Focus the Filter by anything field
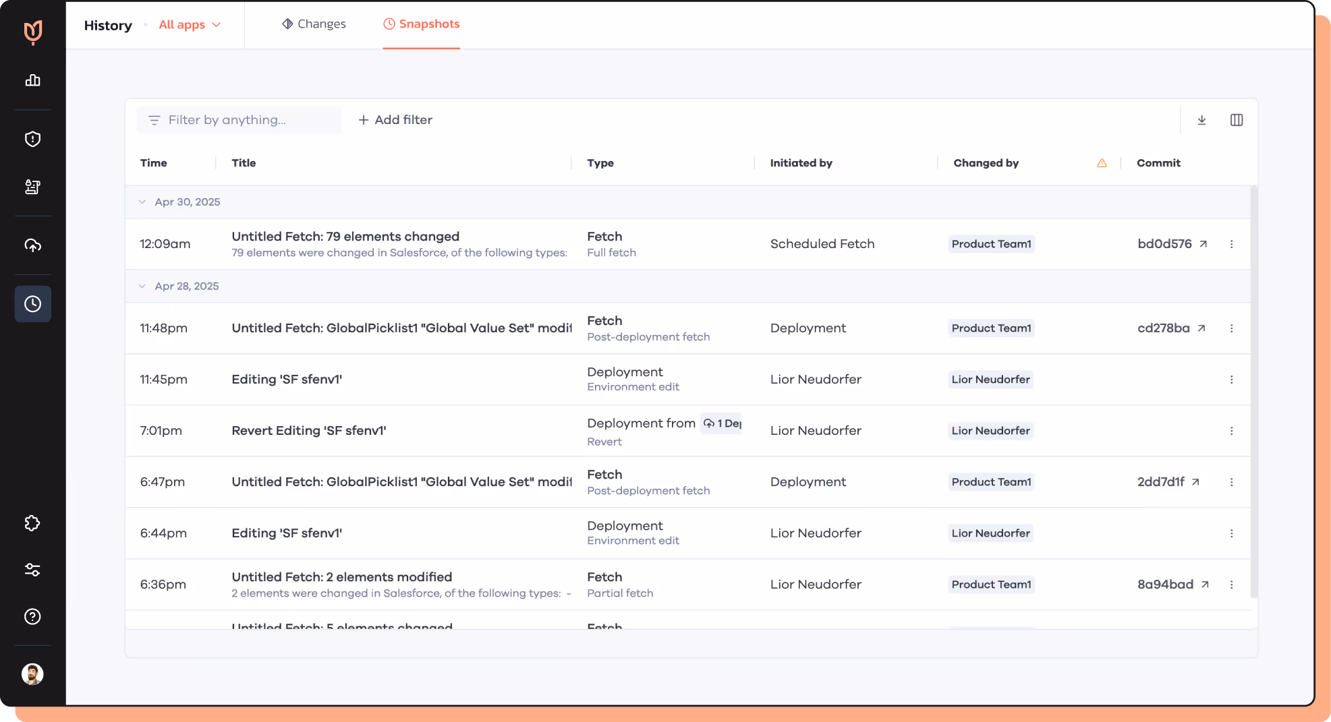Viewport: 1331px width, 722px height. (x=239, y=120)
